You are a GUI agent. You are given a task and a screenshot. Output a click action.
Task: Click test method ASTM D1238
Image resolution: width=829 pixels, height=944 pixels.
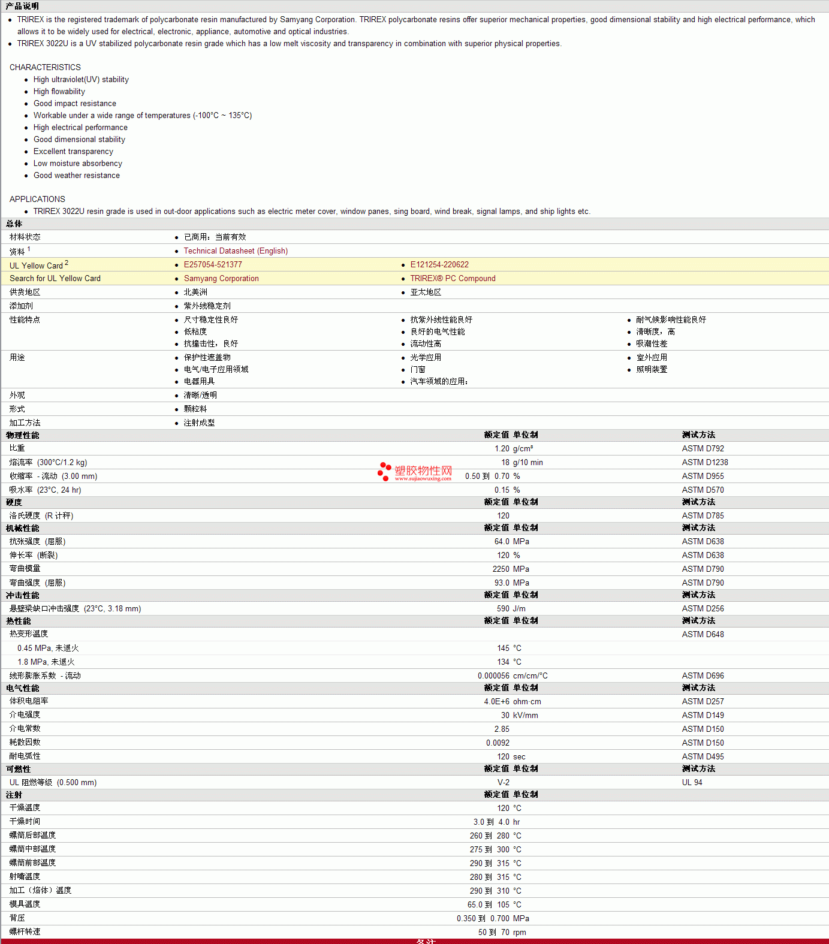(x=705, y=462)
